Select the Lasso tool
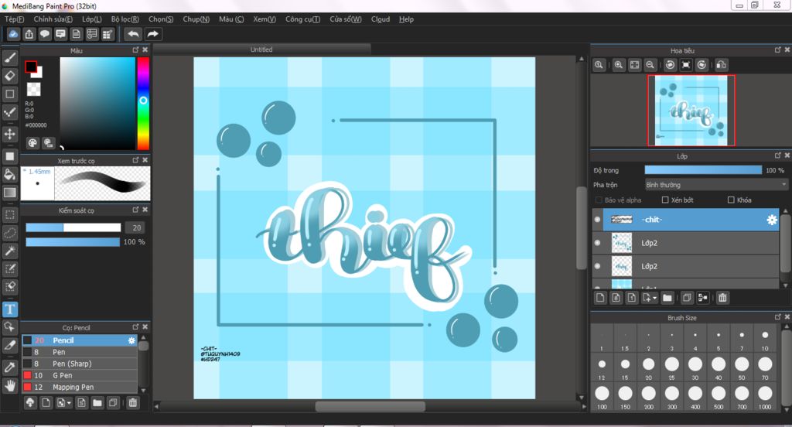 click(x=9, y=232)
